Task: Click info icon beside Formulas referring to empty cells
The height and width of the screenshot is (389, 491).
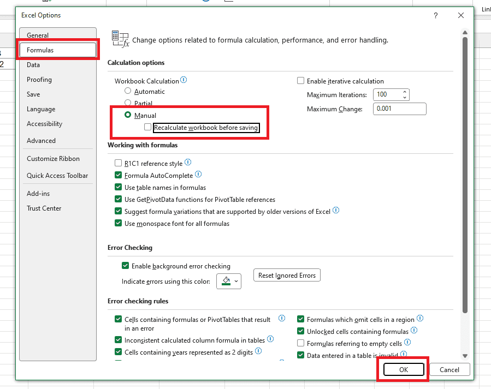Action: [x=407, y=342]
